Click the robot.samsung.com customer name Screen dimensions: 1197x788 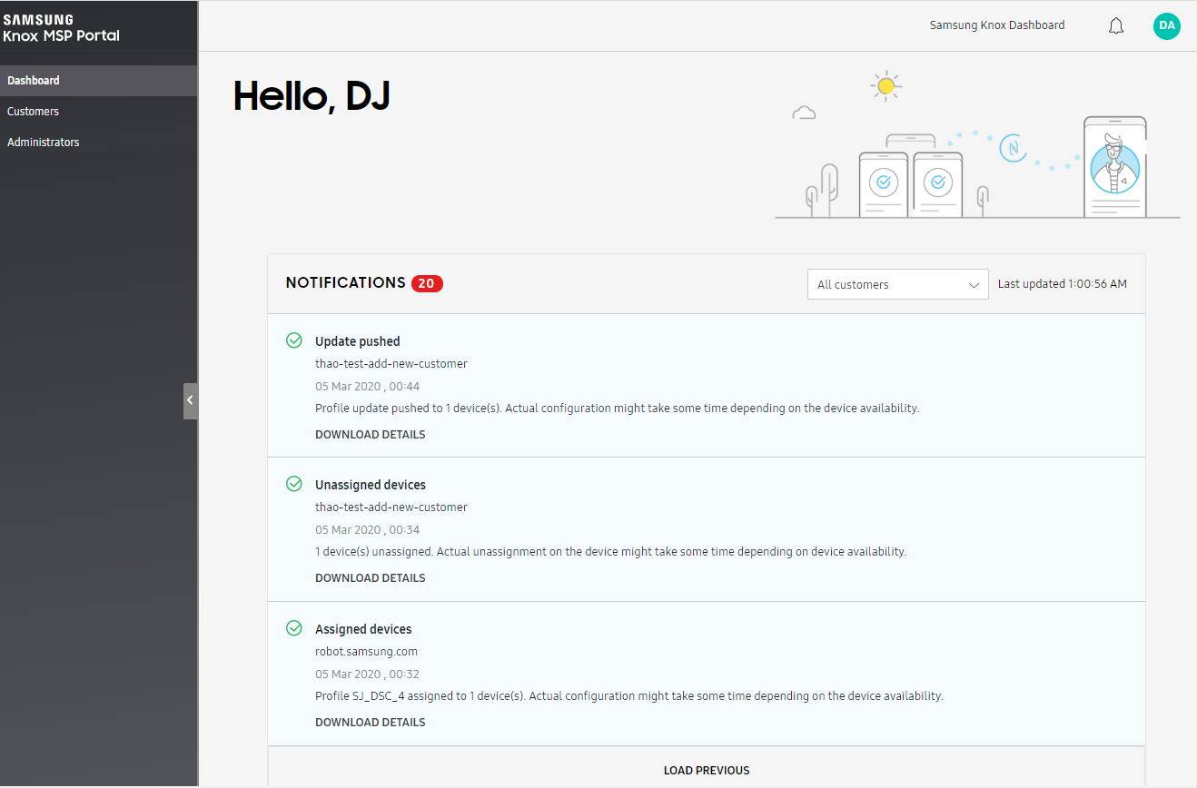click(x=366, y=652)
